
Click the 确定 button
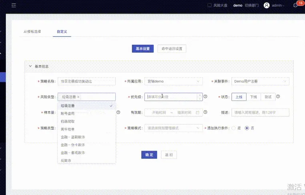tap(149, 155)
